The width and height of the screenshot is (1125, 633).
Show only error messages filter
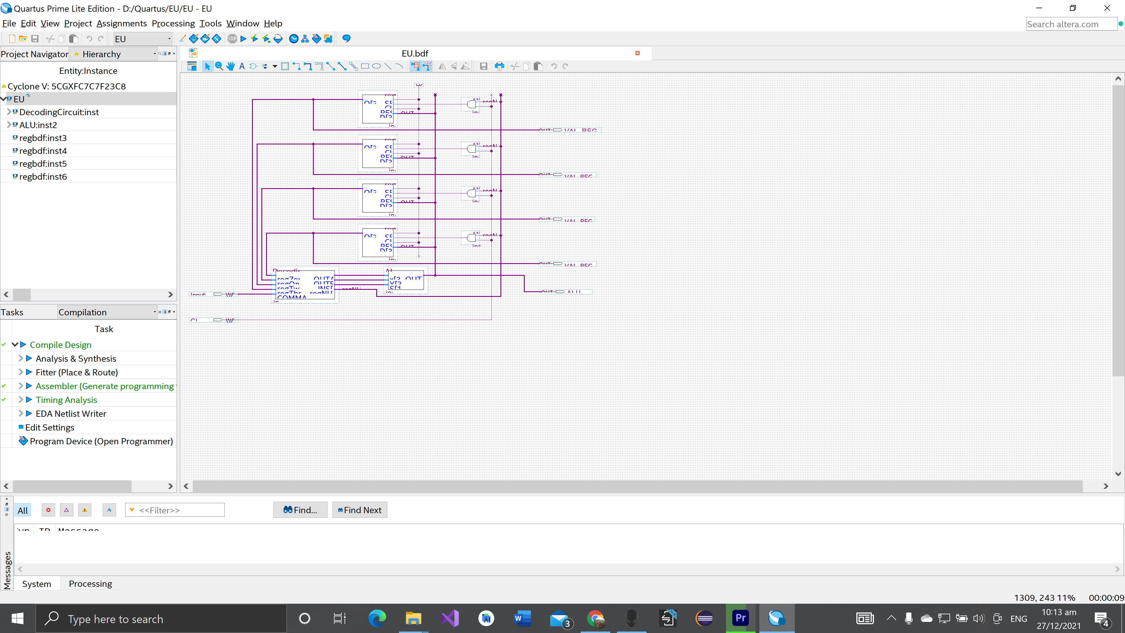point(48,510)
